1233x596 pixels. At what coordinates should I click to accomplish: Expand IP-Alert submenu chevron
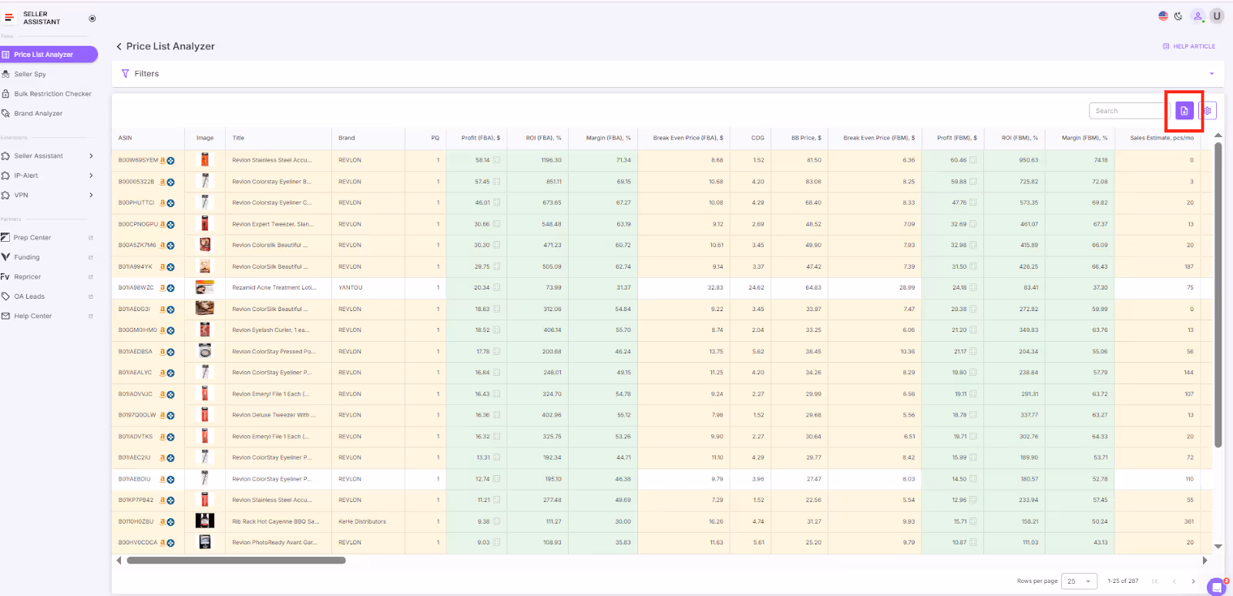tap(91, 176)
